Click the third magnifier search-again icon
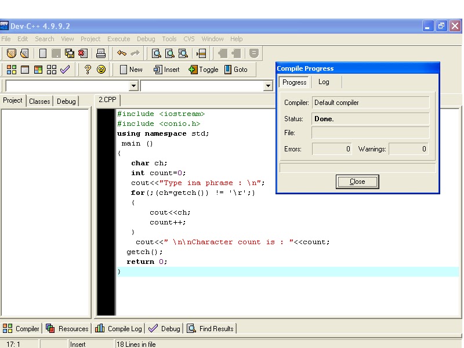 [x=183, y=53]
